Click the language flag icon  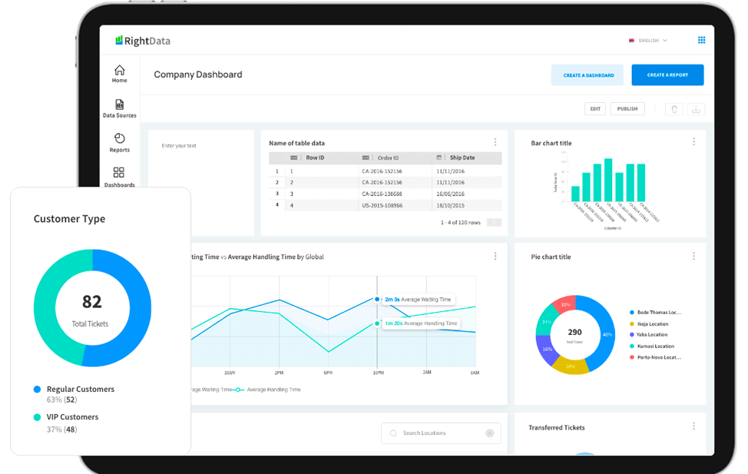pos(631,41)
